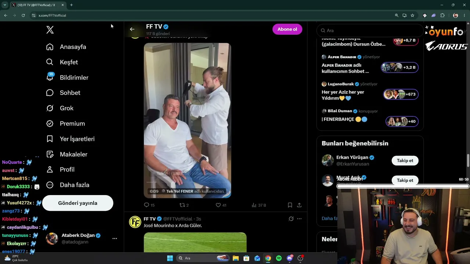This screenshot has height=264, width=470.
Task: Open Sohbet chat page
Action: (x=63, y=93)
